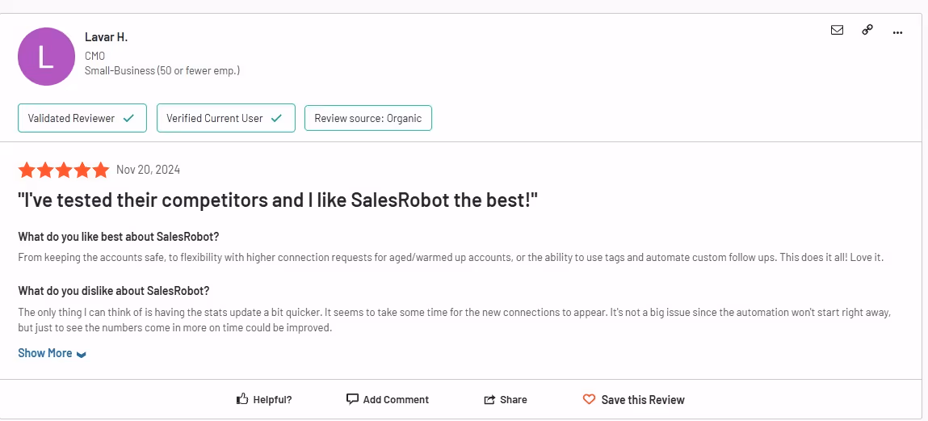Click the five-star rating

pyautogui.click(x=63, y=170)
